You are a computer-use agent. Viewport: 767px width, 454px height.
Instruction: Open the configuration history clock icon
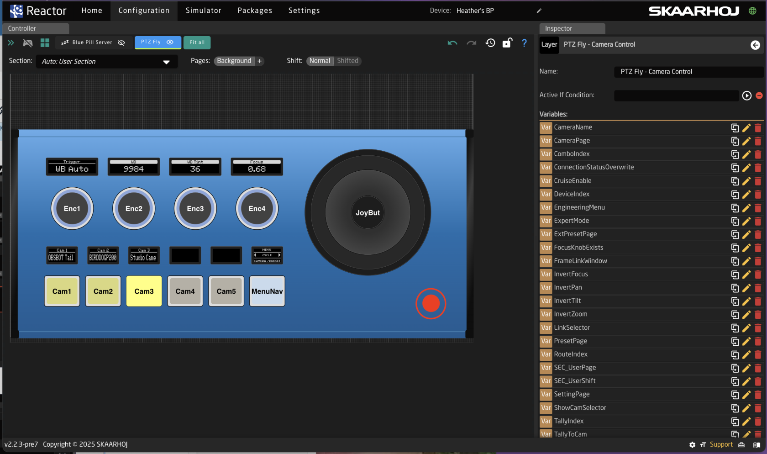pyautogui.click(x=490, y=43)
